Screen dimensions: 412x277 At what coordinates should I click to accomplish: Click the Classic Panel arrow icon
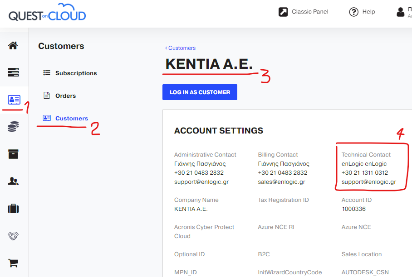coord(283,12)
